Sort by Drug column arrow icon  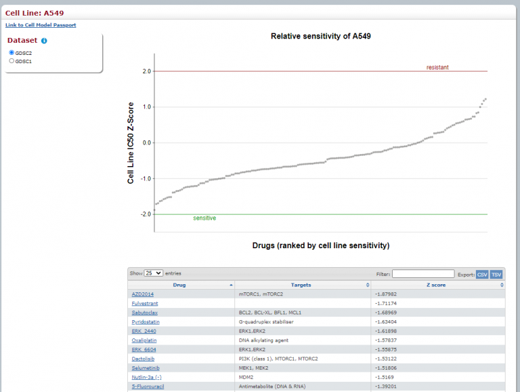[x=232, y=286]
